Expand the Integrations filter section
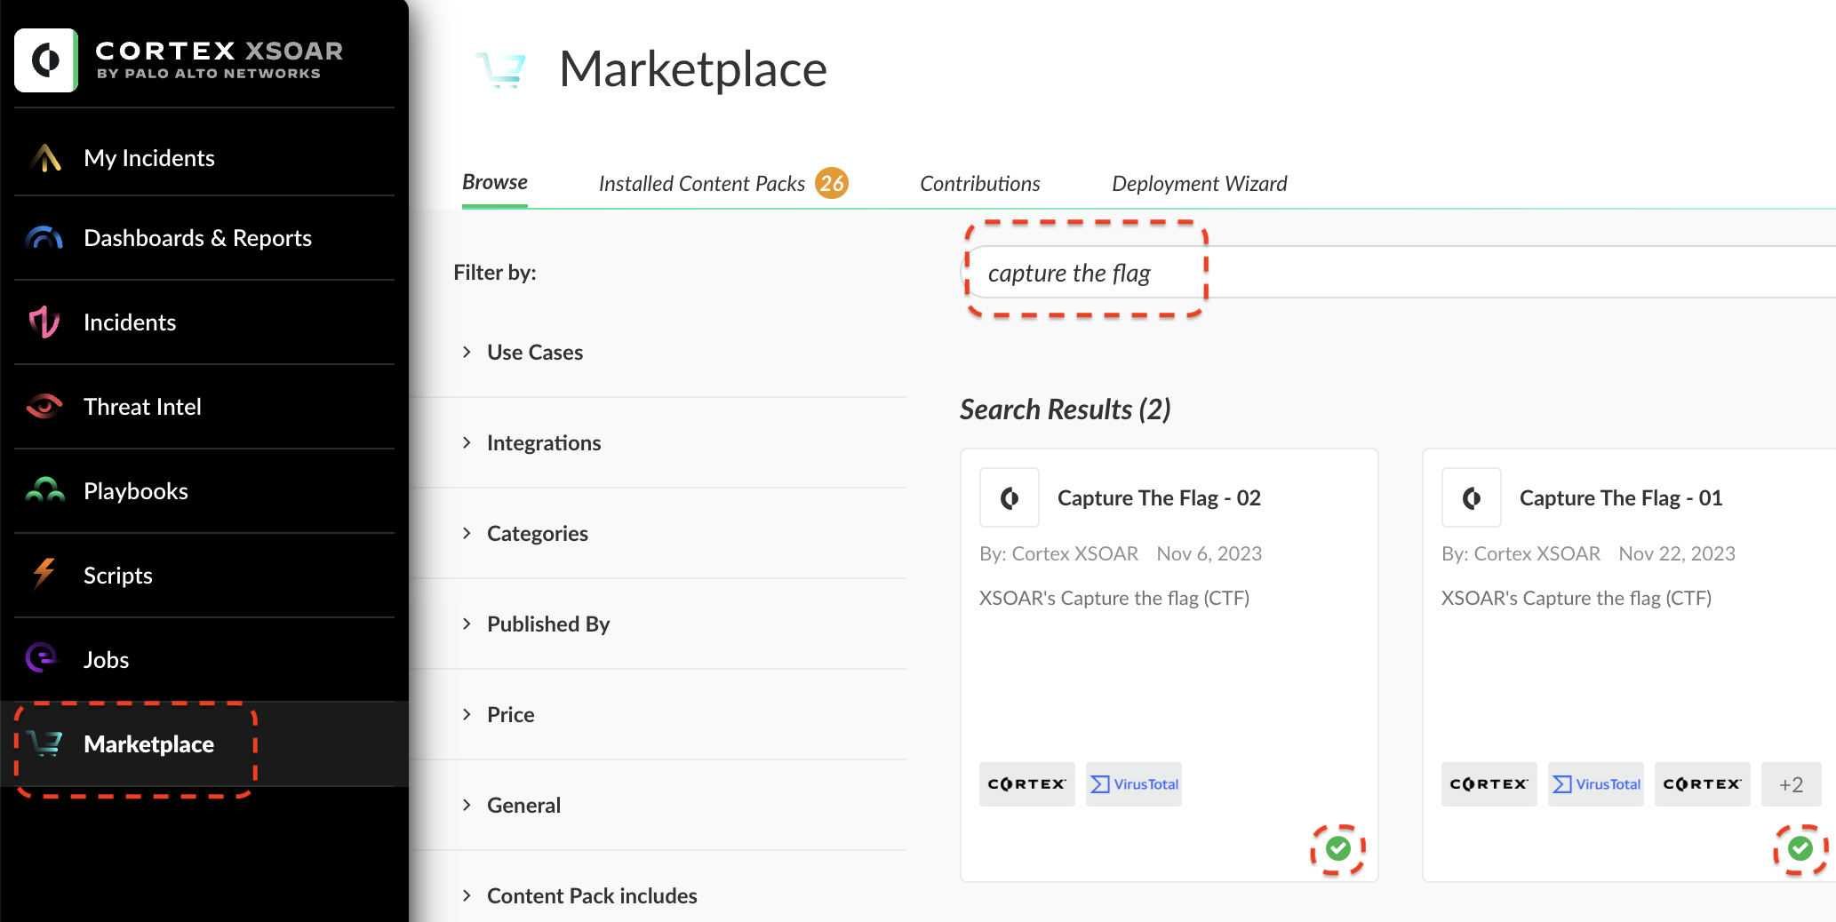The height and width of the screenshot is (922, 1836). (467, 443)
